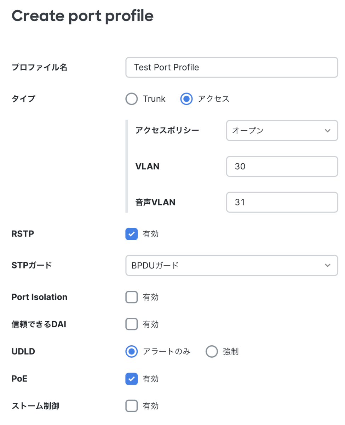The image size is (345, 425).
Task: Click the アクセスポリシー dropdown chevron arrow
Action: pyautogui.click(x=327, y=131)
